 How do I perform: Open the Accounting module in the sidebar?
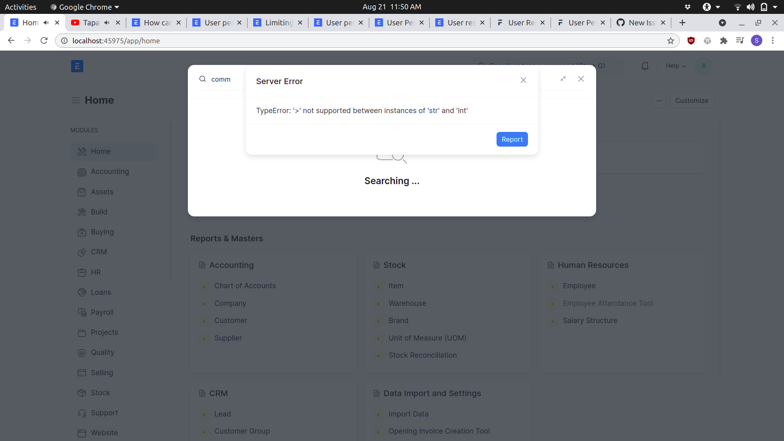(109, 171)
